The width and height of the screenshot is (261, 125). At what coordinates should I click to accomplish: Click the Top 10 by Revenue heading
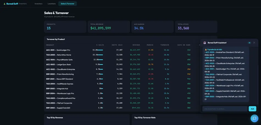tap(55, 118)
